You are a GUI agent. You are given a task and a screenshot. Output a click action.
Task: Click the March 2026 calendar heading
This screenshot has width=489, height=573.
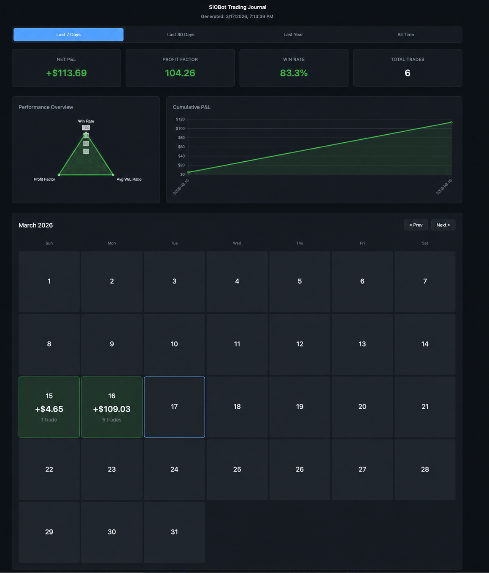point(36,225)
